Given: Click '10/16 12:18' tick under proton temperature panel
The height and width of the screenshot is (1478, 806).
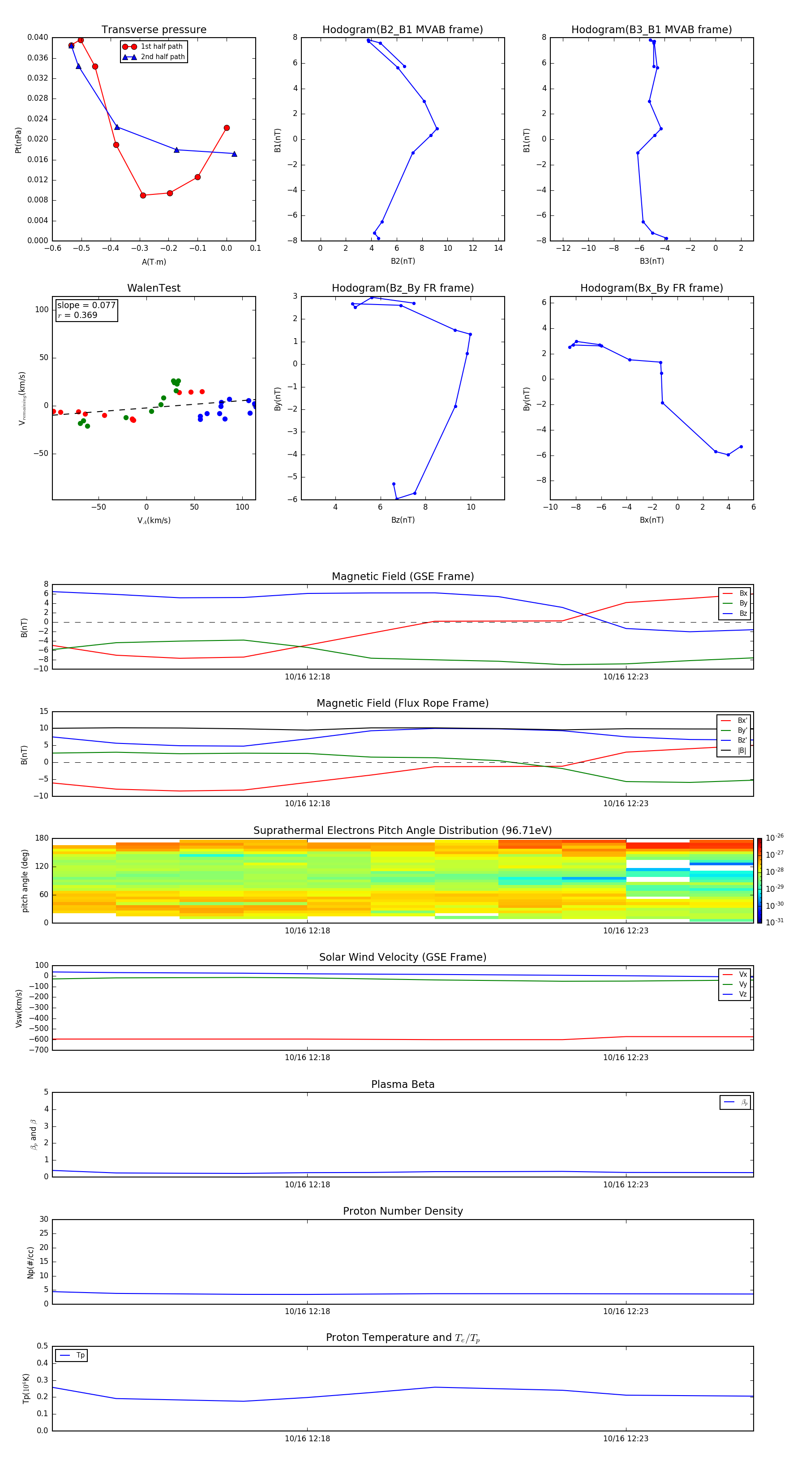Looking at the screenshot, I should coord(308,1439).
